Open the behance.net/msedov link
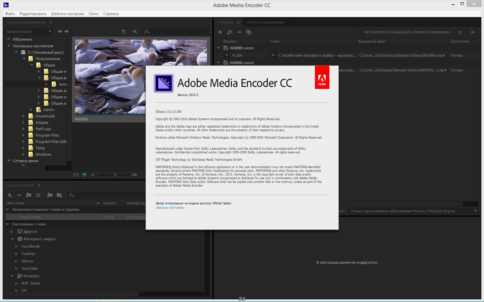 click(170, 208)
